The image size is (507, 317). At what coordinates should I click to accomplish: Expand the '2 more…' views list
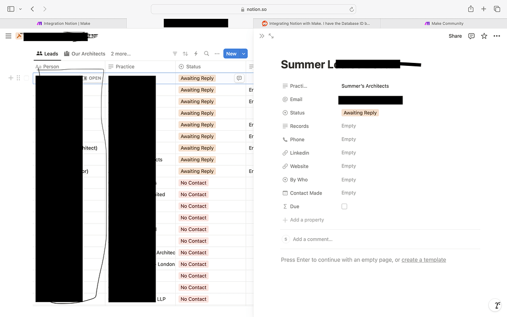point(121,53)
